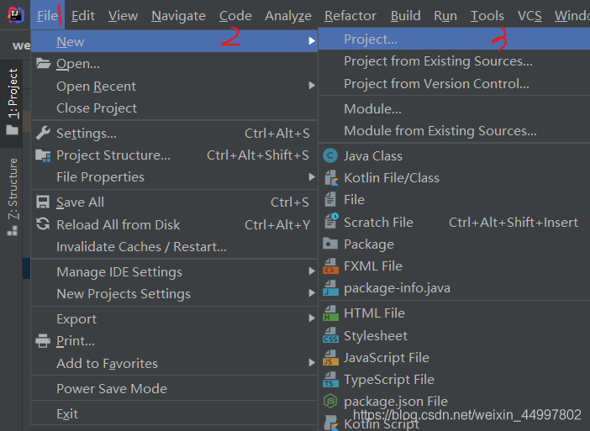Click the Stylesheet CSS icon

coord(330,335)
